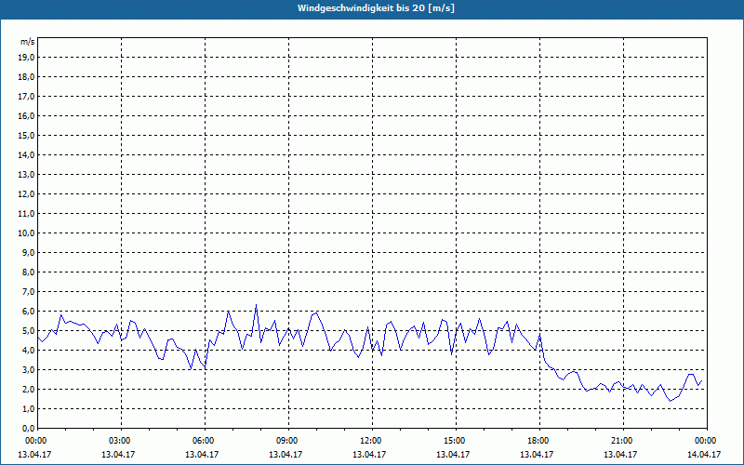Click the '10,0' y-axis label
Image resolution: width=744 pixels, height=465 pixels.
27,233
